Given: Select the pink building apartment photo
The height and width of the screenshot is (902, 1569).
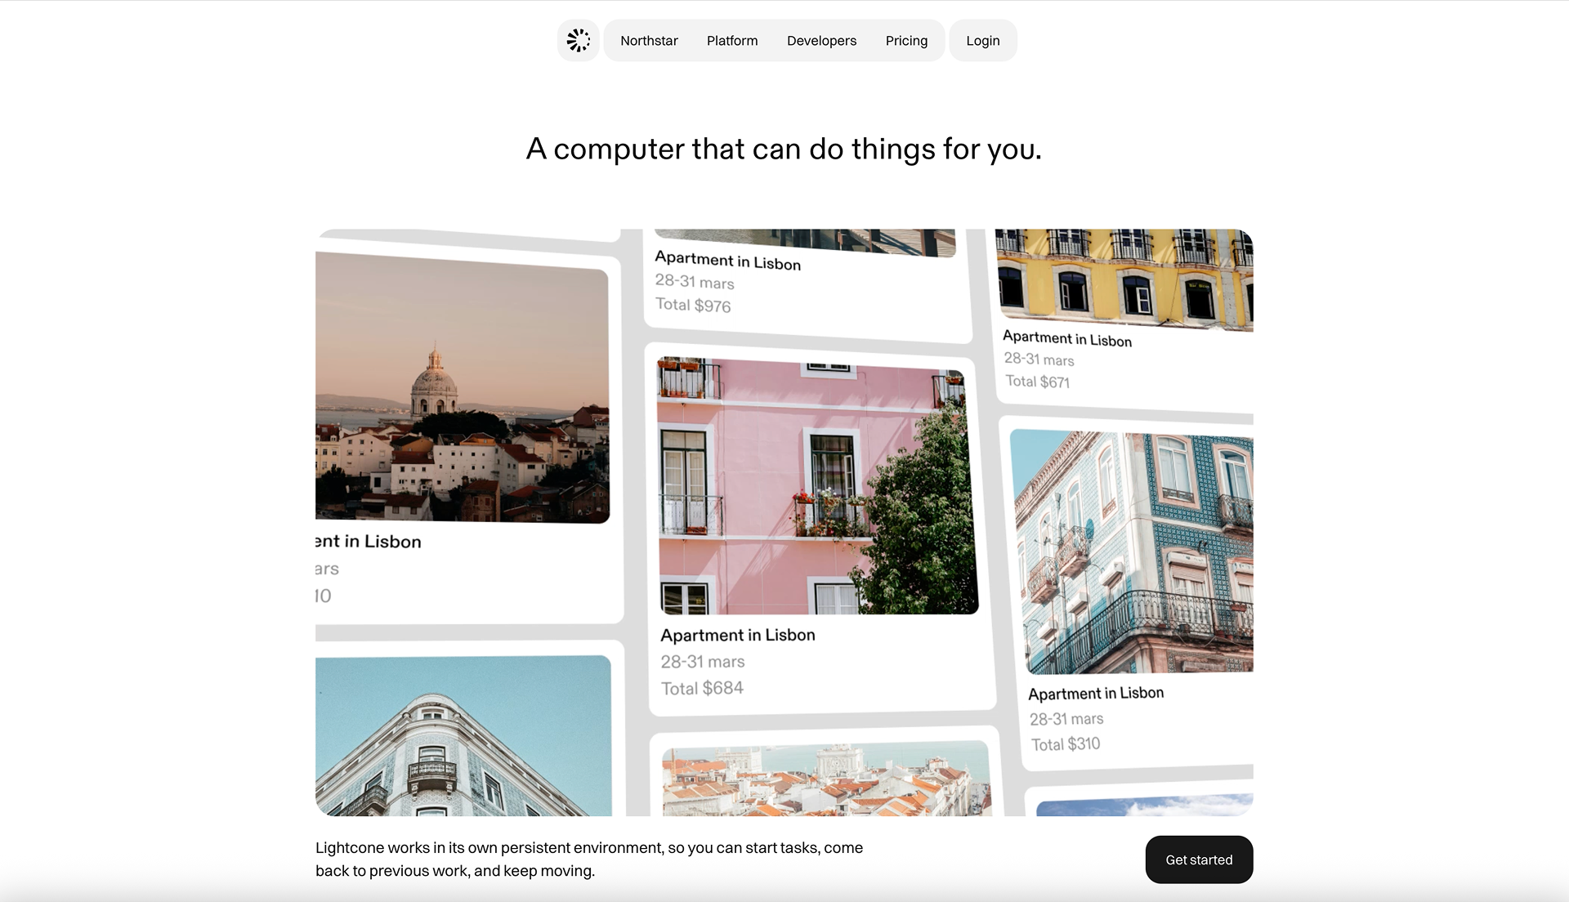Looking at the screenshot, I should click(817, 486).
